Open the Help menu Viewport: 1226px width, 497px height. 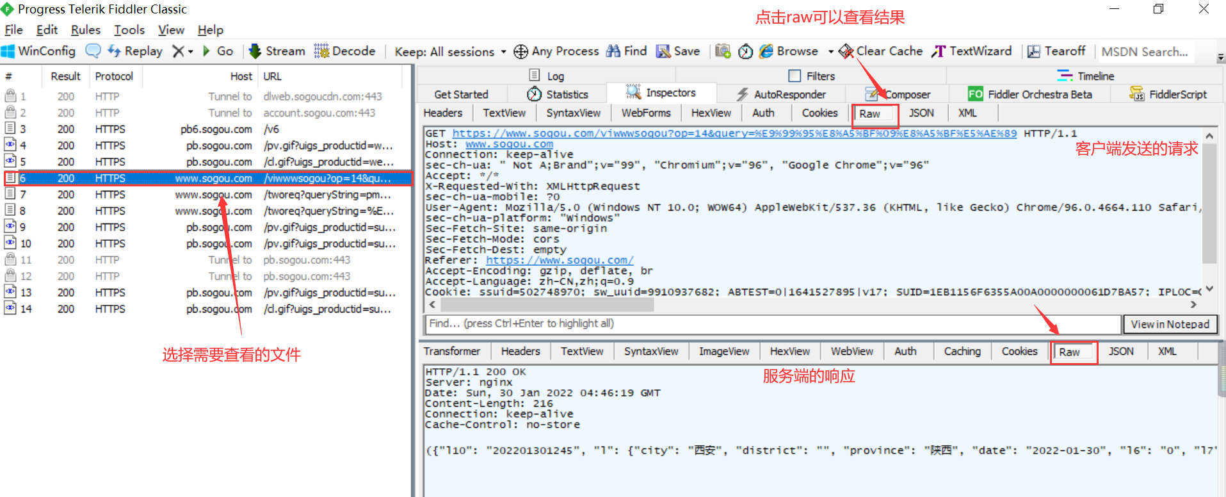pos(210,30)
